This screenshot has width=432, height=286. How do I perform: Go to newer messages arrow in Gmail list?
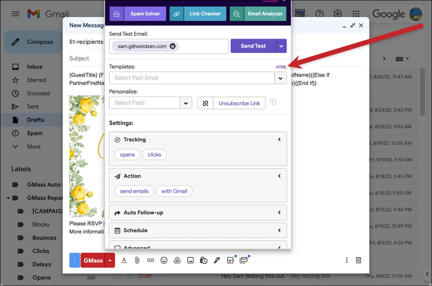tap(384, 58)
